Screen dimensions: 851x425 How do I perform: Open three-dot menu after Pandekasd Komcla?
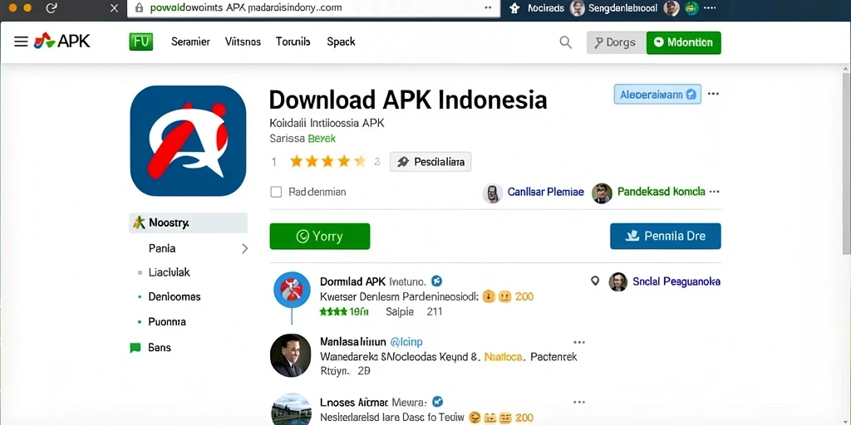[x=714, y=192]
